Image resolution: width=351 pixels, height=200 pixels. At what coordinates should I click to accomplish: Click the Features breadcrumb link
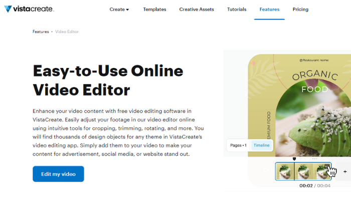pos(41,31)
